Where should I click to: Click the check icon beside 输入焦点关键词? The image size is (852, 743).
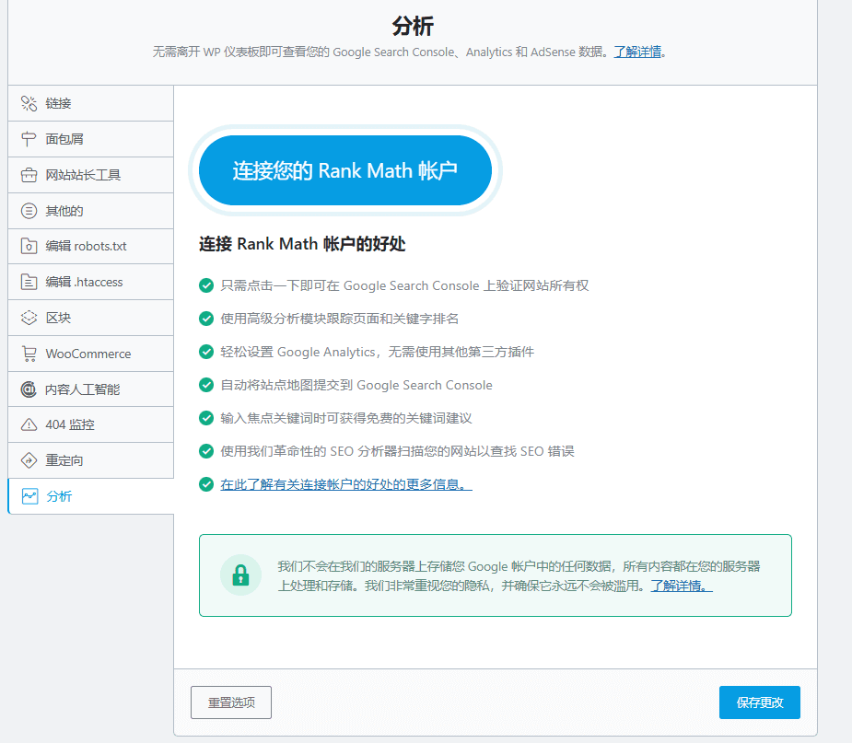click(206, 418)
